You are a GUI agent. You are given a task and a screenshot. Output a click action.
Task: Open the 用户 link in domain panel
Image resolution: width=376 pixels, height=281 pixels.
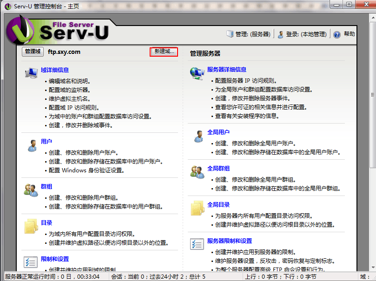point(46,142)
